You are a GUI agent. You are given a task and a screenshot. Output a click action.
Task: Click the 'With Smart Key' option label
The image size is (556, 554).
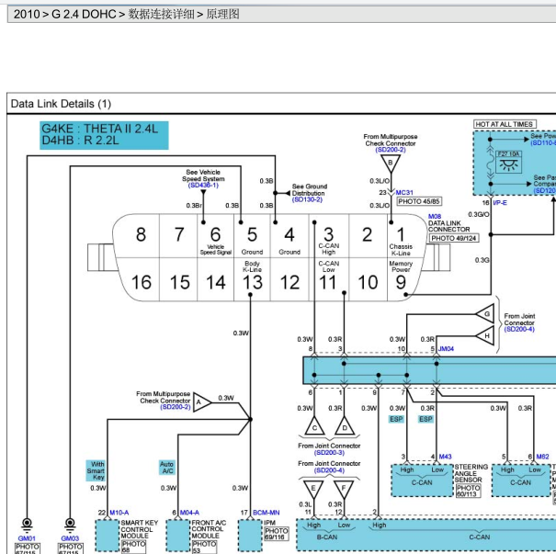tap(96, 470)
